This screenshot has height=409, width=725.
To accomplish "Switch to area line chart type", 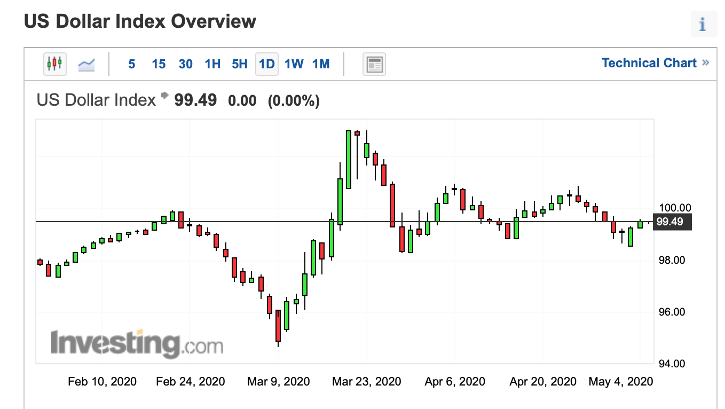I will pyautogui.click(x=86, y=65).
